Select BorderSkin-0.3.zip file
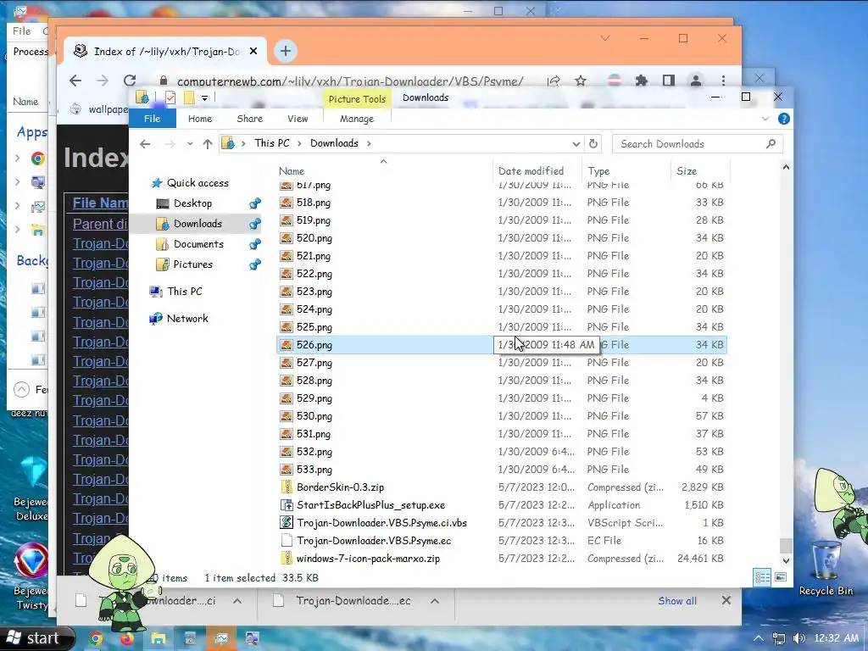 (340, 487)
